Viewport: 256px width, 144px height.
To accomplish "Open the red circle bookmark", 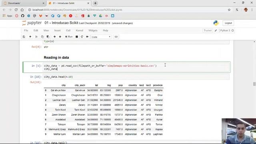I will 70,16.
